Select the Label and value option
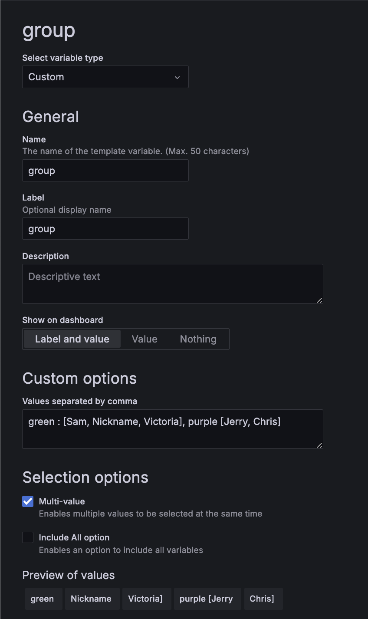This screenshot has height=619, width=368. tap(72, 339)
